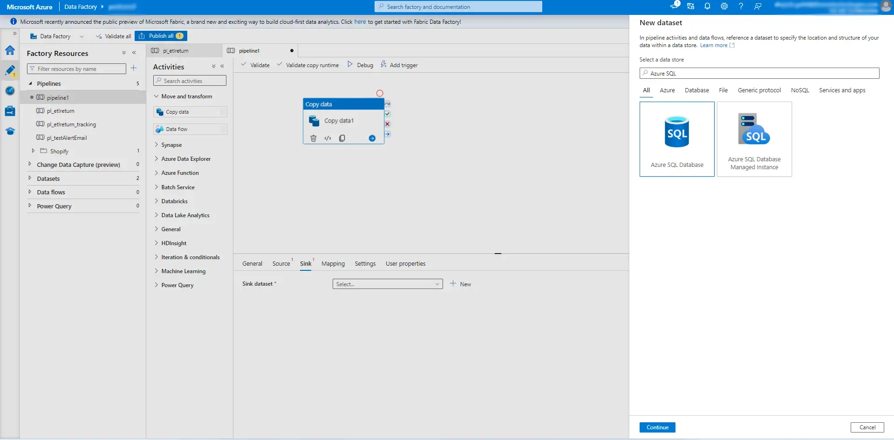Viewport: 894px width, 440px height.
Task: Cancel the New dataset panel
Action: coord(867,427)
